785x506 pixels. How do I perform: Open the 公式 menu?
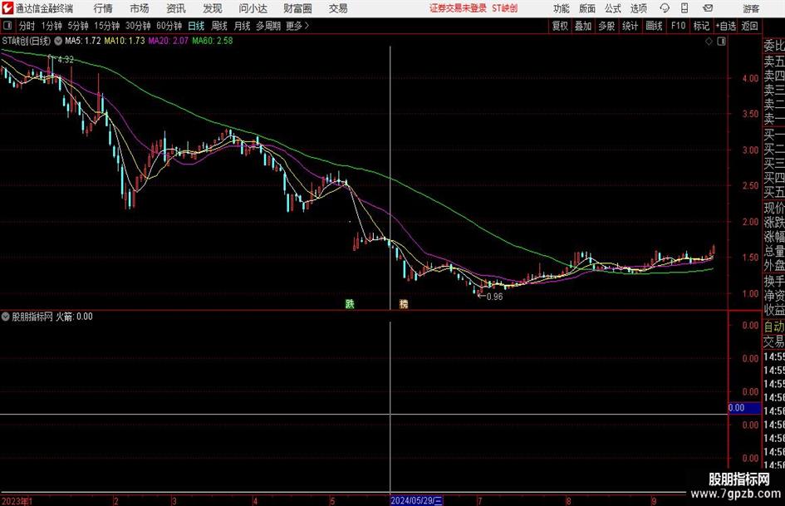click(613, 8)
